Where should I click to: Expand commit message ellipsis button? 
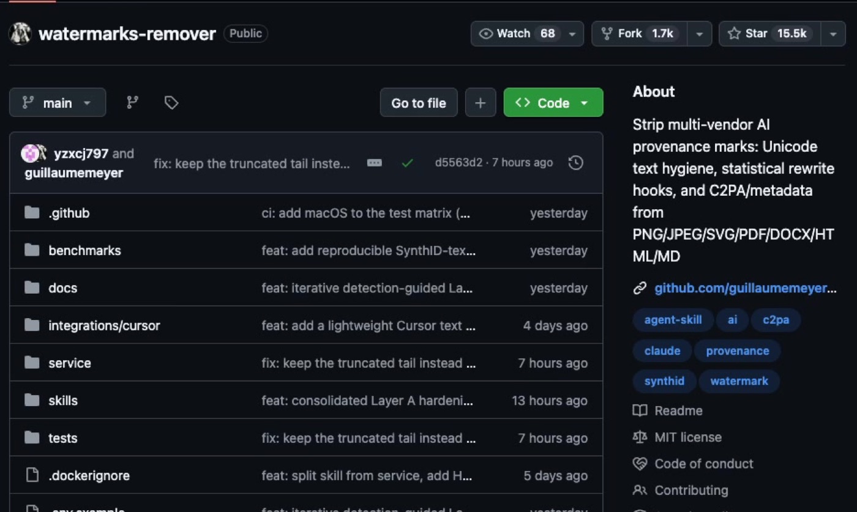pyautogui.click(x=374, y=163)
